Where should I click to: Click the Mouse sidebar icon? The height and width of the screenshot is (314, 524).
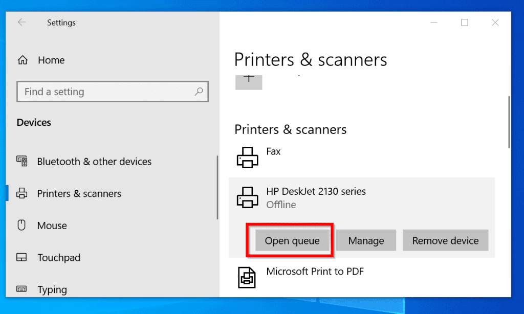click(21, 225)
